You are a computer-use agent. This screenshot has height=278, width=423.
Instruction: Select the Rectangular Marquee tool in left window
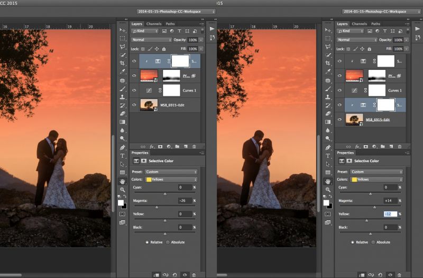click(x=122, y=38)
